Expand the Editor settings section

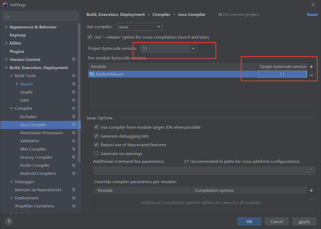pos(6,43)
